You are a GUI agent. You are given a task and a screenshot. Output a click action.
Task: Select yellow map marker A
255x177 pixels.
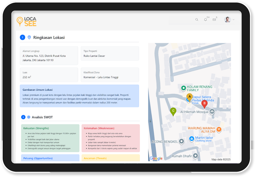(190, 98)
